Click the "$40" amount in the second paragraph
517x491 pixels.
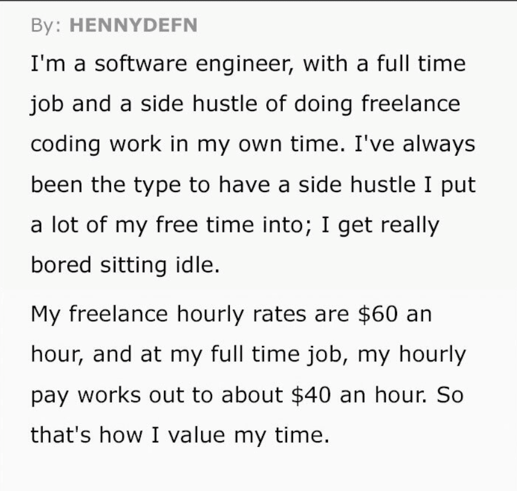coord(311,395)
